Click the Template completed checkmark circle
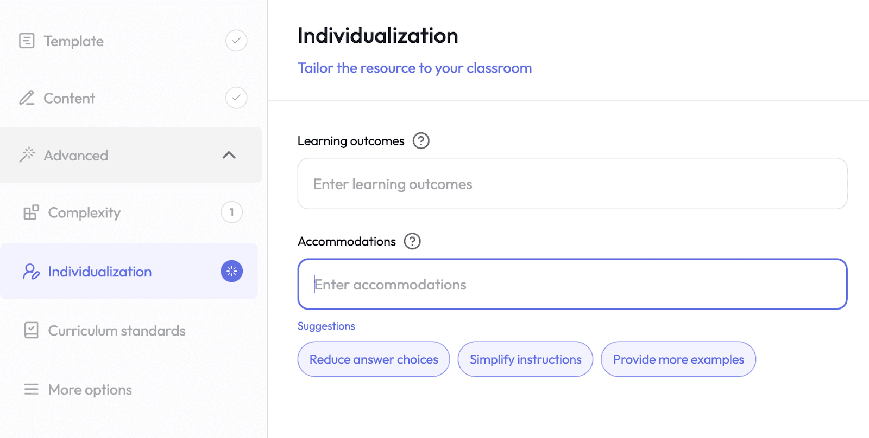The width and height of the screenshot is (869, 438). tap(236, 41)
